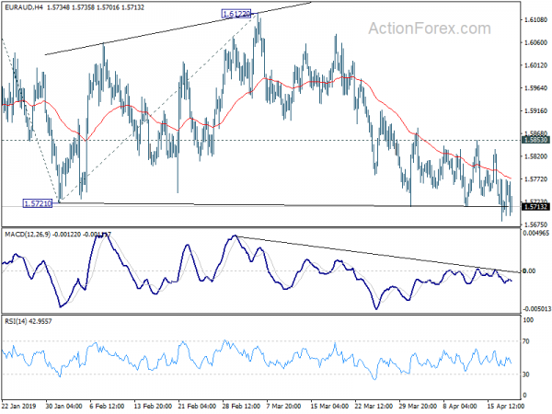This screenshot has width=552, height=414.
Task: Click the 1.57210 low price label
Action: (38, 203)
